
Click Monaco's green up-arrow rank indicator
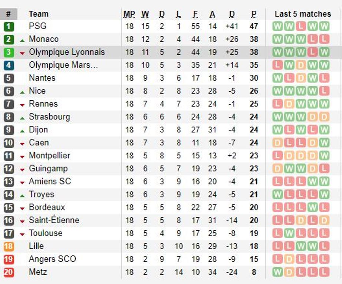tap(22, 40)
